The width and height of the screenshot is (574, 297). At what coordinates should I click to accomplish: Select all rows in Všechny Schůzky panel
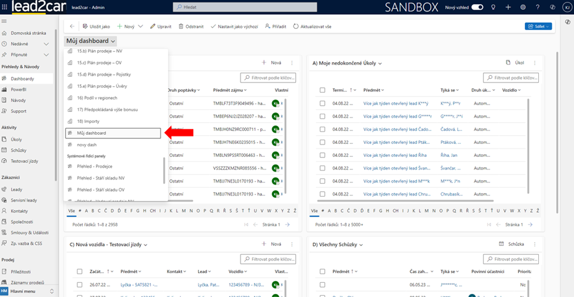coord(322,271)
